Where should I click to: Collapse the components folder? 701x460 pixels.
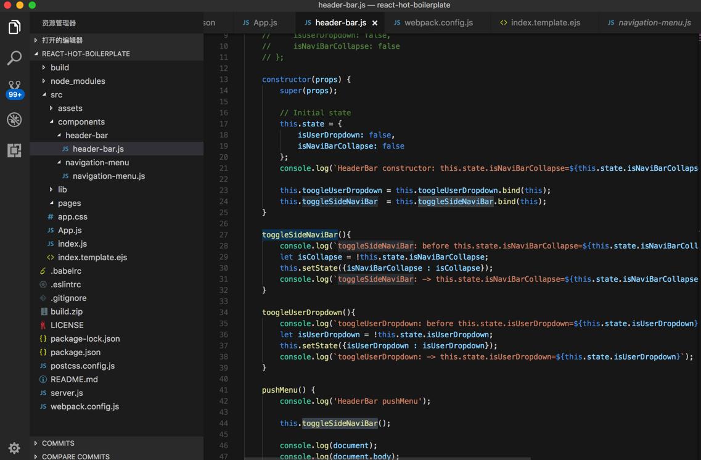(x=81, y=121)
